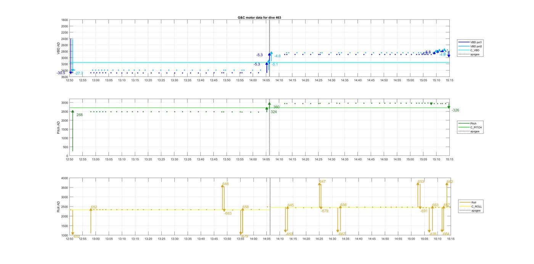This screenshot has width=534, height=264.
Task: Click the "645" roll data label
Action: 291,205
